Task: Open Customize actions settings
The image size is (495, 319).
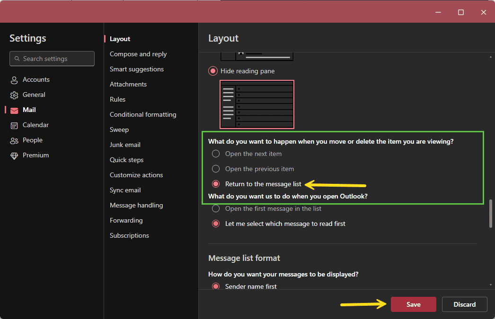Action: (136, 175)
